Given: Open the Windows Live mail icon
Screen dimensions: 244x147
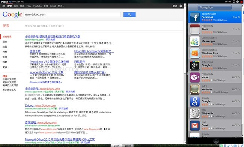Looking at the screenshot, I should [194, 53].
